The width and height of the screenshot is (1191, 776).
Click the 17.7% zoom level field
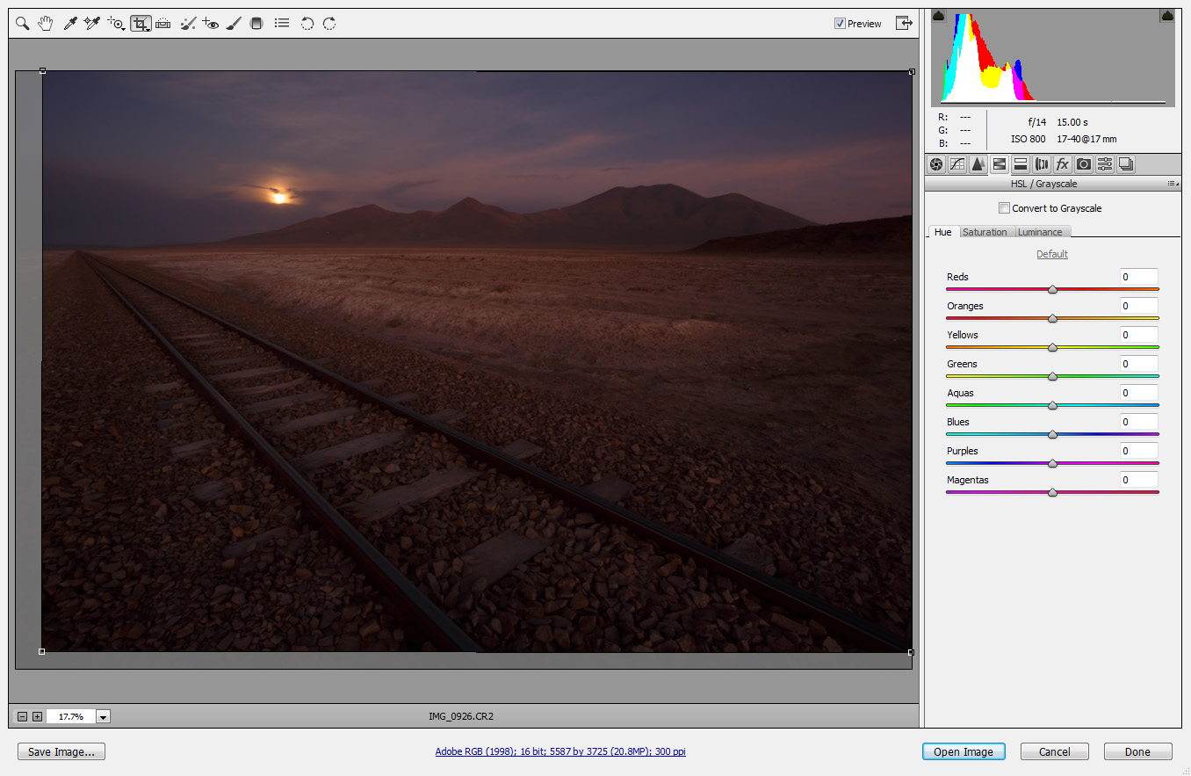tap(70, 717)
